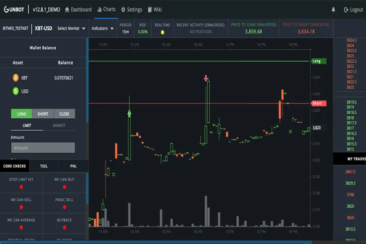
Task: Click the CLOSE position button
Action: [x=64, y=114]
